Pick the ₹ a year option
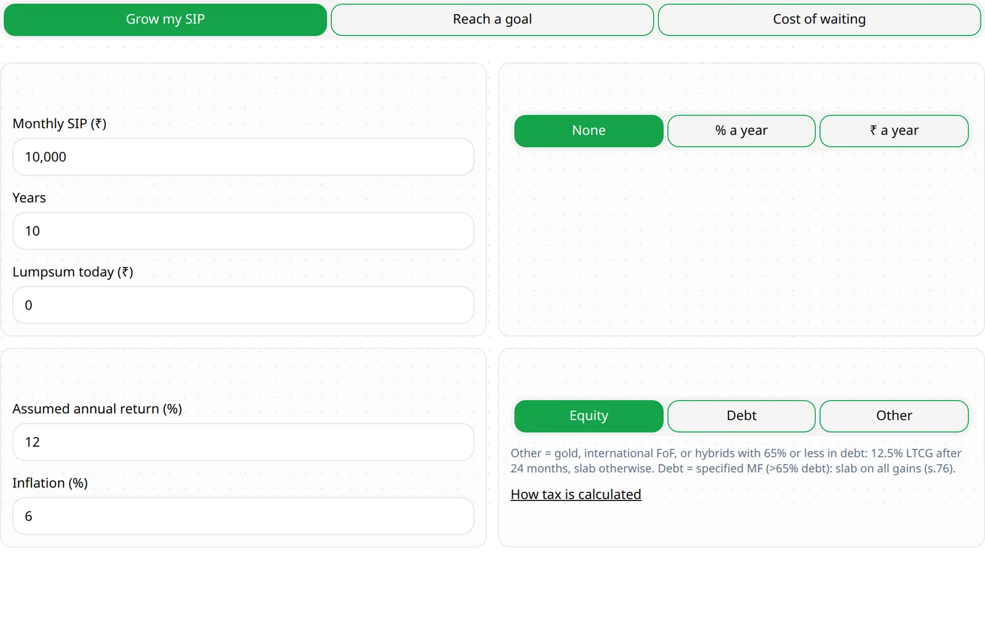The width and height of the screenshot is (985, 631). pyautogui.click(x=894, y=131)
